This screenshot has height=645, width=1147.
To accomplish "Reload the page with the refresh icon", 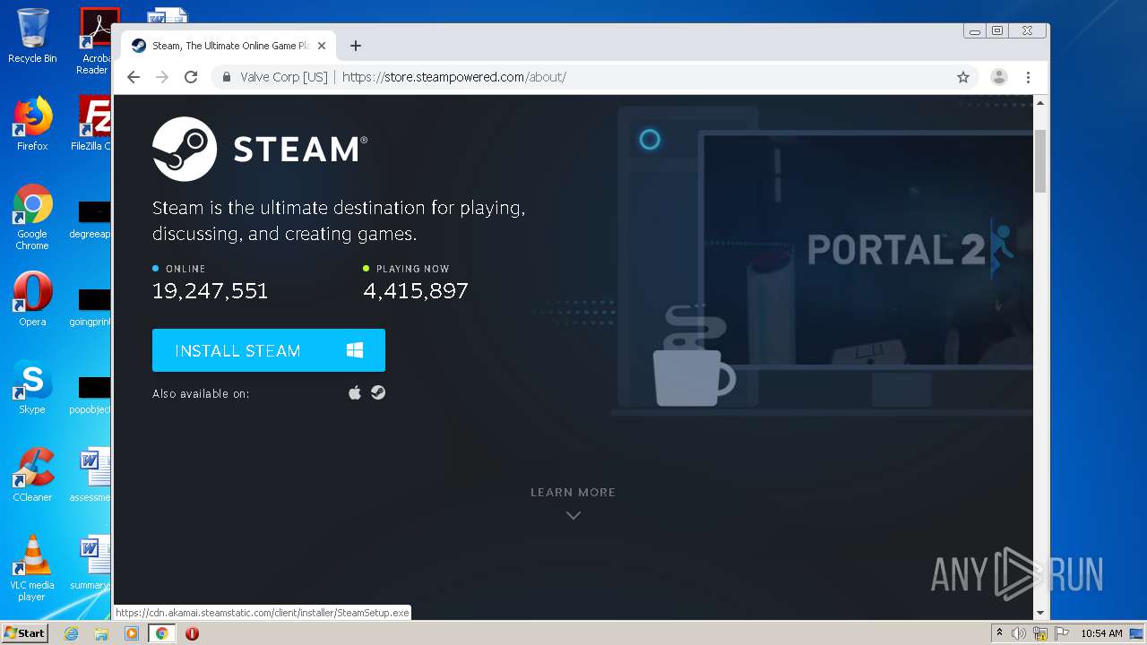I will (x=191, y=77).
